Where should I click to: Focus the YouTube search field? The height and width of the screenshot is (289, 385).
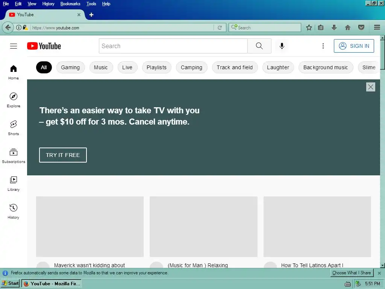click(x=173, y=46)
